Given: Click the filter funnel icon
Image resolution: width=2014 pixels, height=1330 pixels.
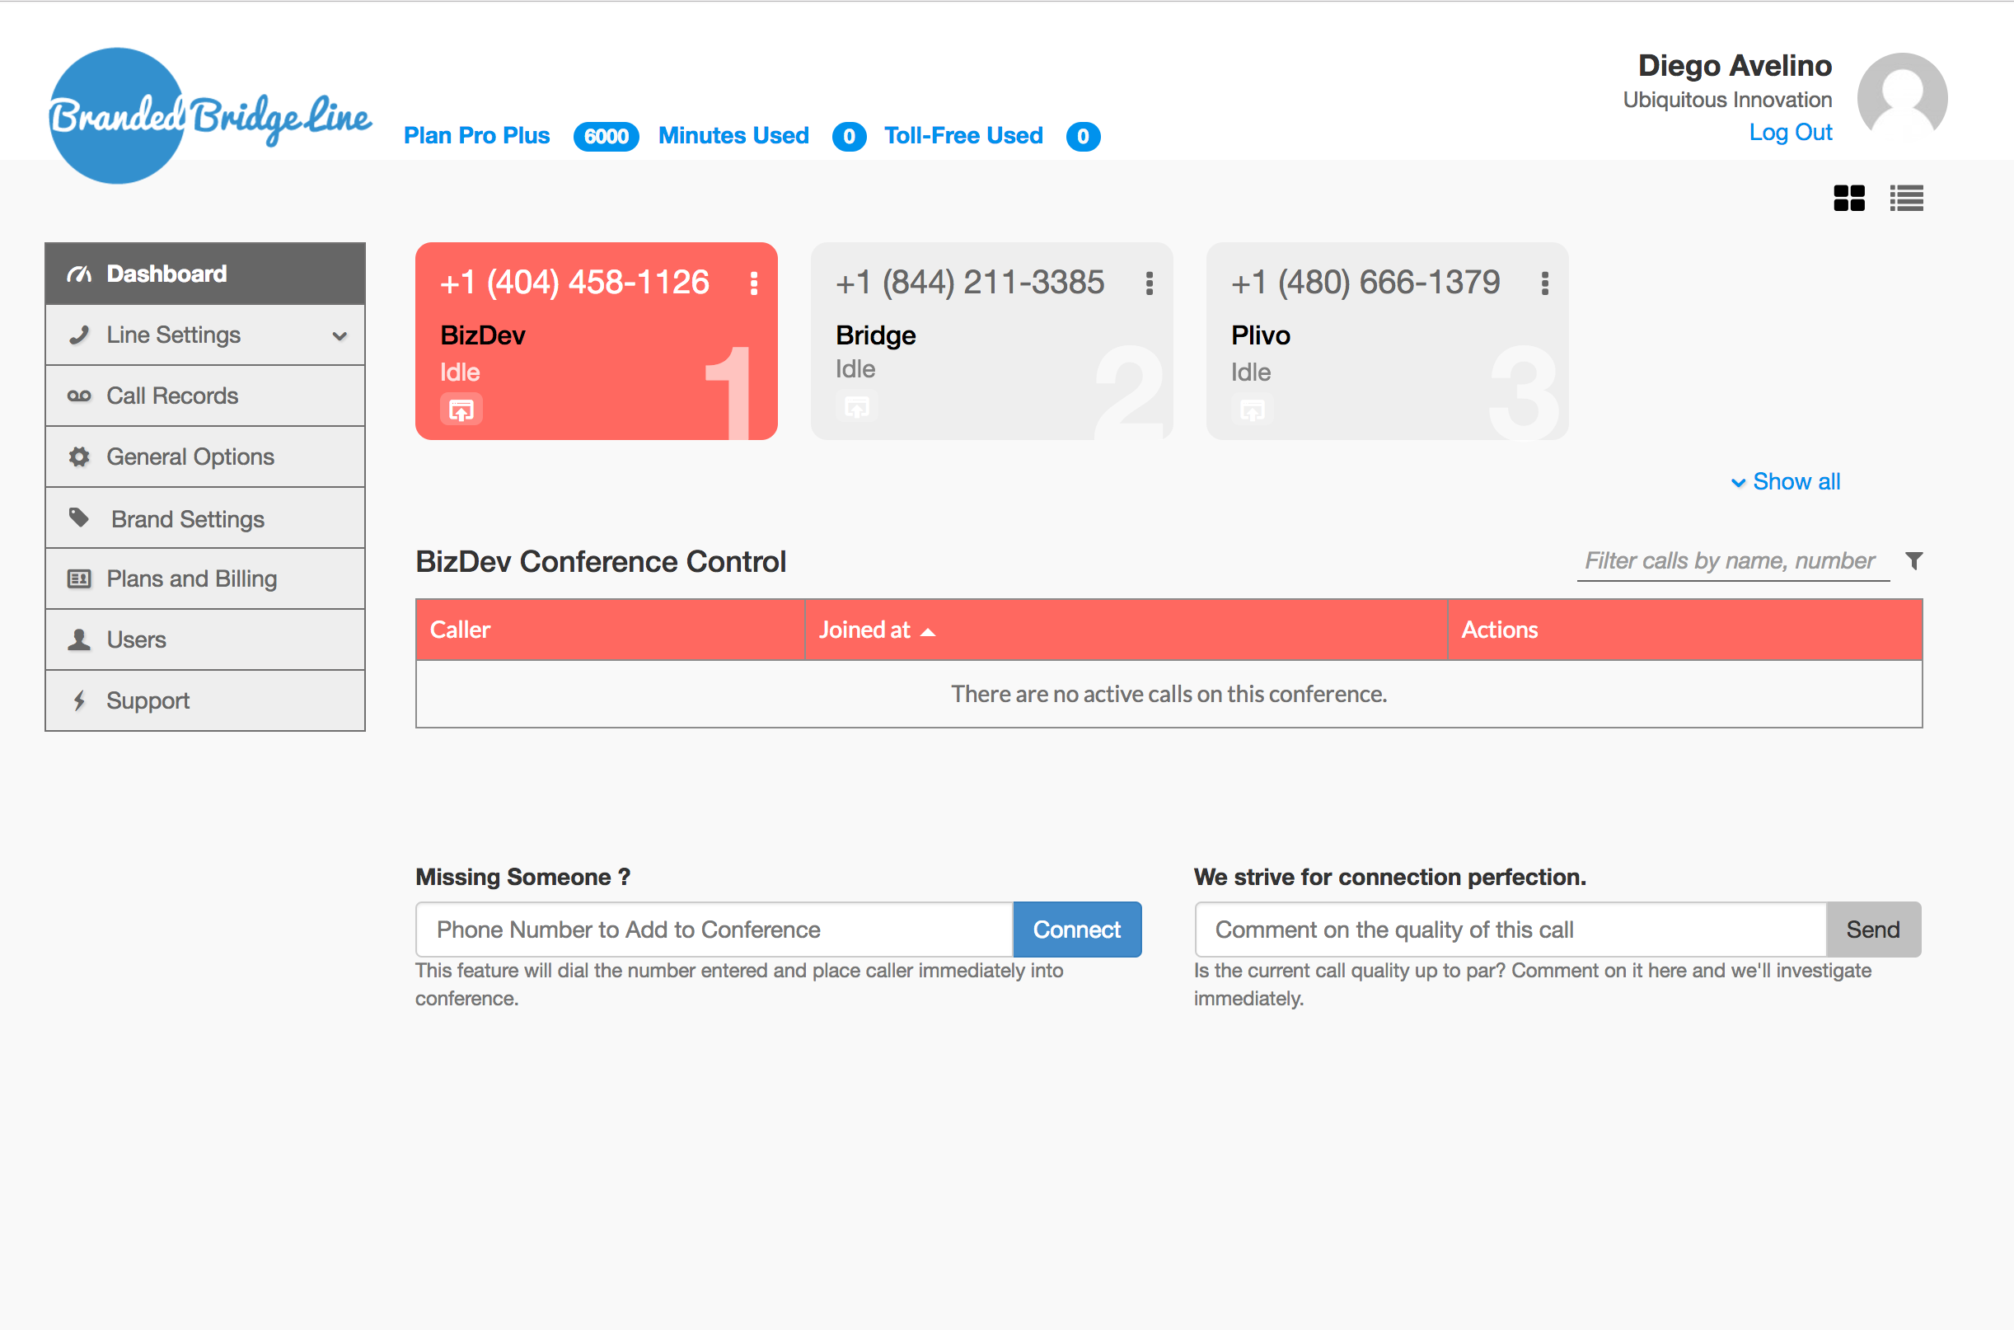Looking at the screenshot, I should [x=1913, y=560].
